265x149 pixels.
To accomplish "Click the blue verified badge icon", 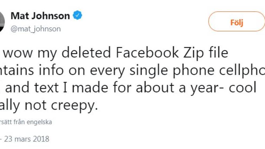I will pos(77,15).
